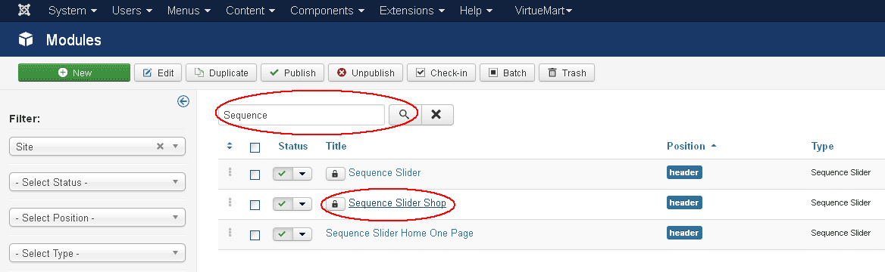Focus the search field containing Sequence
The height and width of the screenshot is (272, 885).
click(302, 115)
